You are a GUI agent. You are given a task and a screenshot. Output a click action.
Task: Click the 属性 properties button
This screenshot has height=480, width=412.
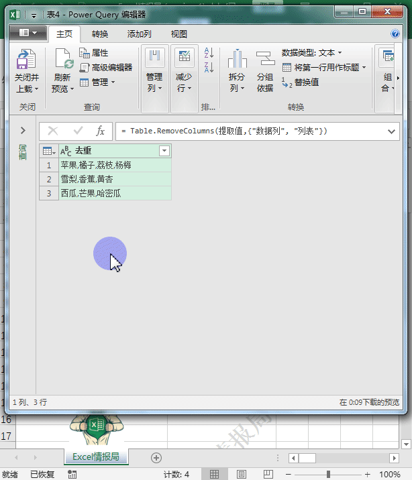click(x=94, y=53)
